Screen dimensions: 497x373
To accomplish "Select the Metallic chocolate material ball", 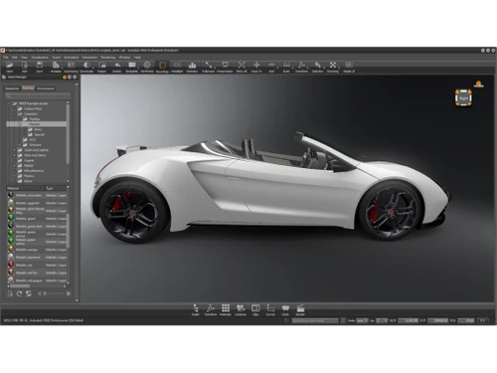I will click(11, 195).
